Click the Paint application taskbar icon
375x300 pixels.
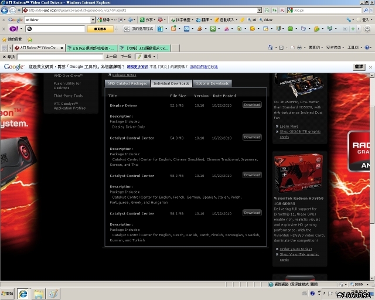tap(53, 294)
